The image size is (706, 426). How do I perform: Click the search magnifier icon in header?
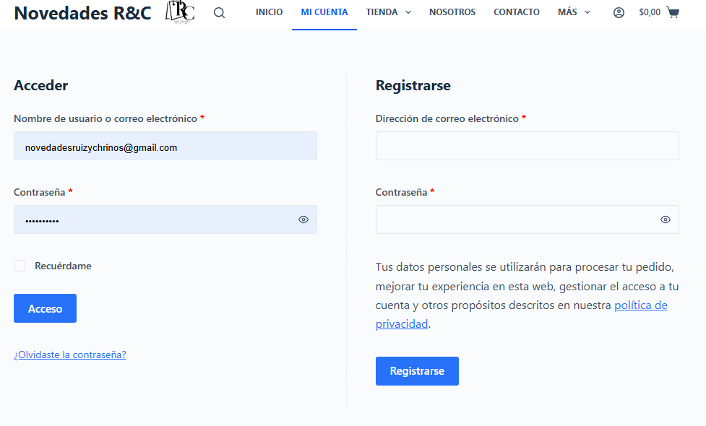pyautogui.click(x=220, y=12)
